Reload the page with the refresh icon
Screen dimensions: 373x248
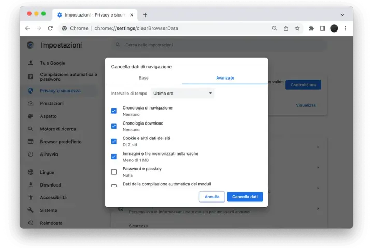click(50, 28)
